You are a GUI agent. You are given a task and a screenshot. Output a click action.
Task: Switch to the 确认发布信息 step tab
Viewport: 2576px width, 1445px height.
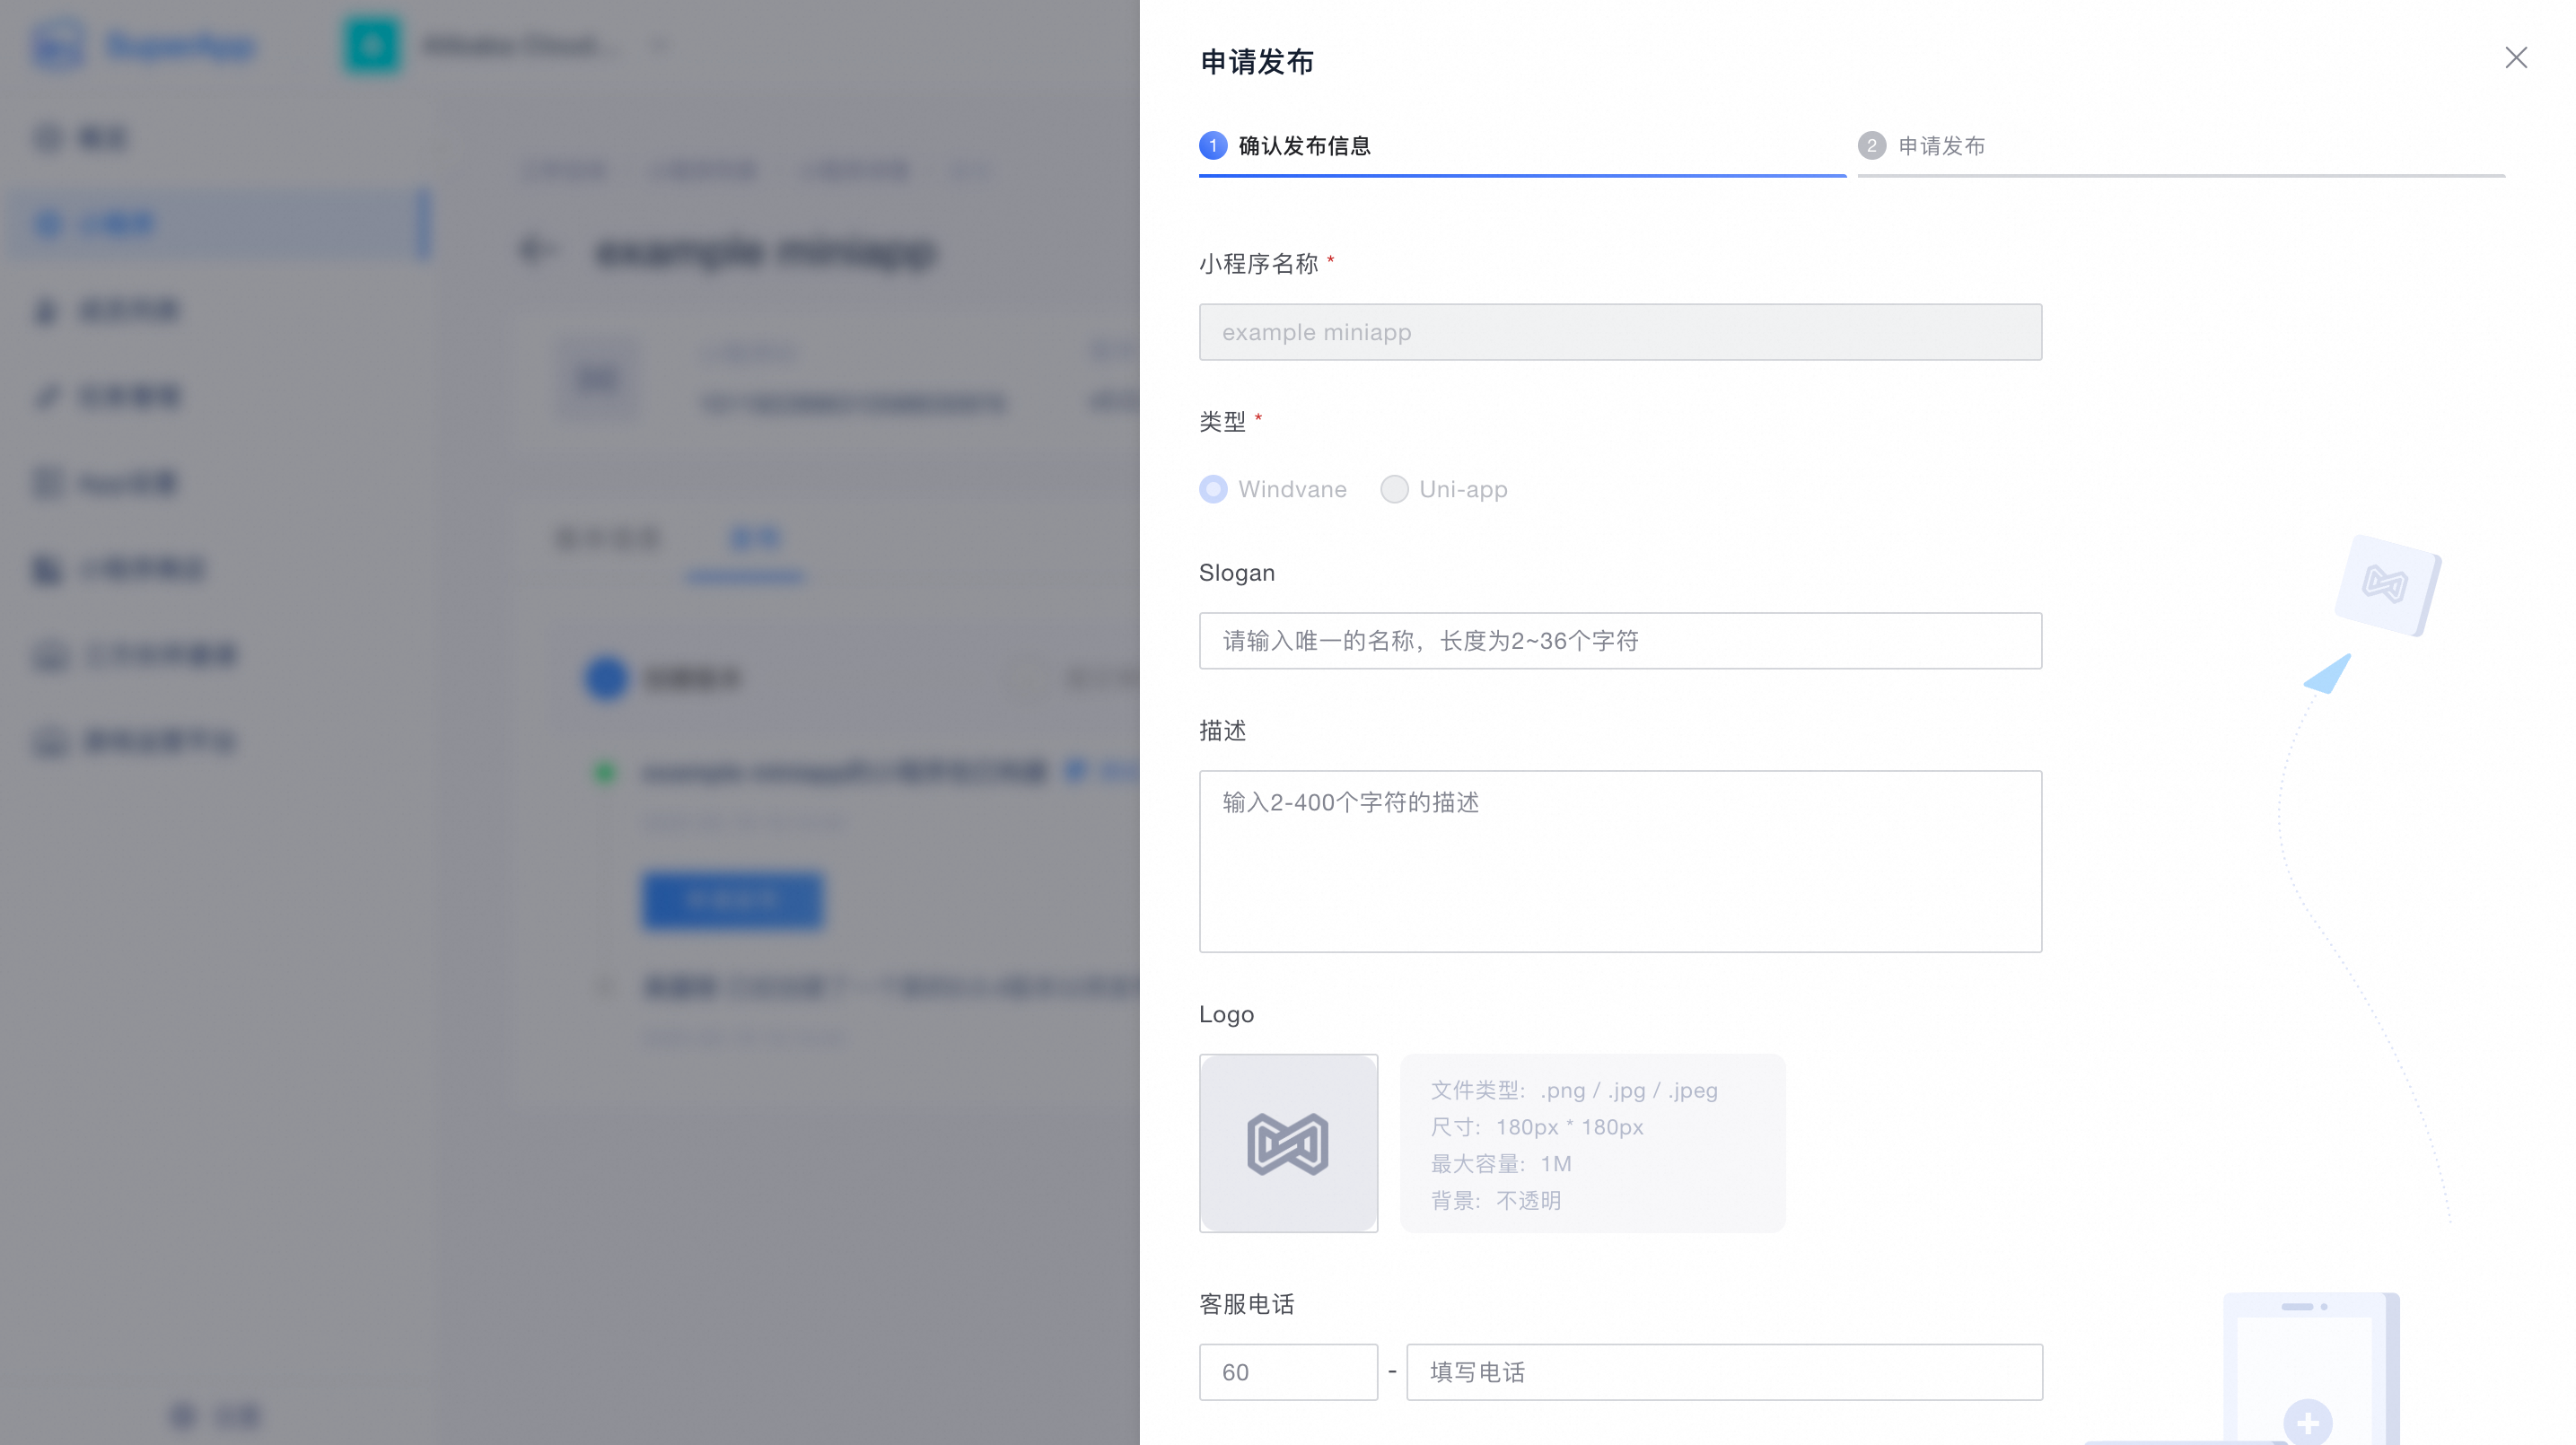(x=1304, y=146)
